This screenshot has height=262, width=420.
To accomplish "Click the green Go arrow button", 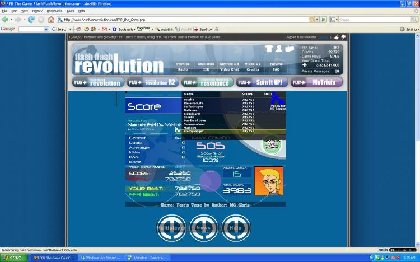I will point(324,20).
